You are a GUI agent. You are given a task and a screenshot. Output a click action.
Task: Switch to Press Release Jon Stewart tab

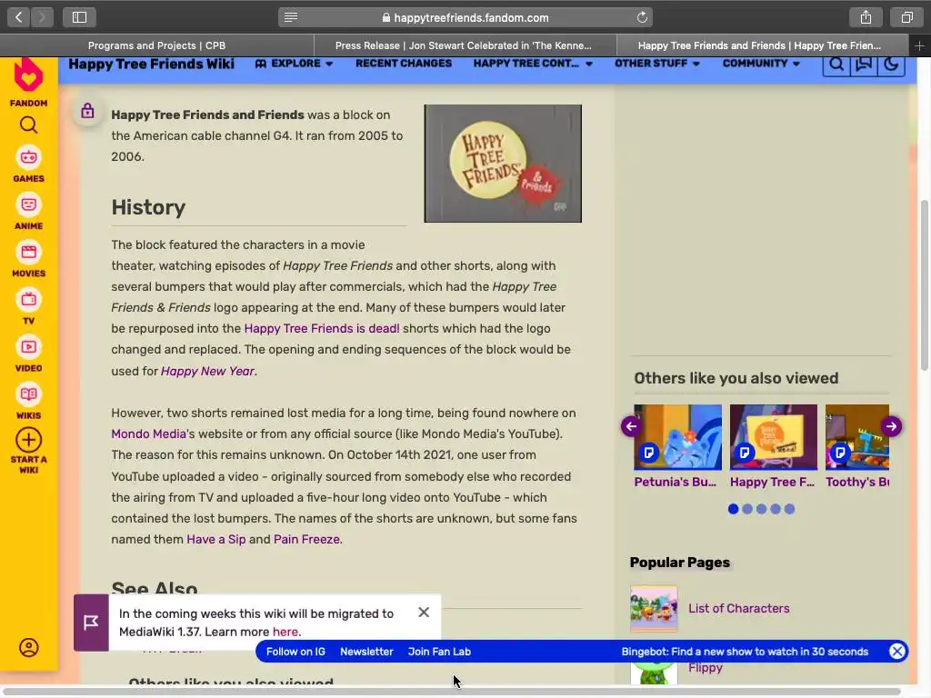point(465,45)
